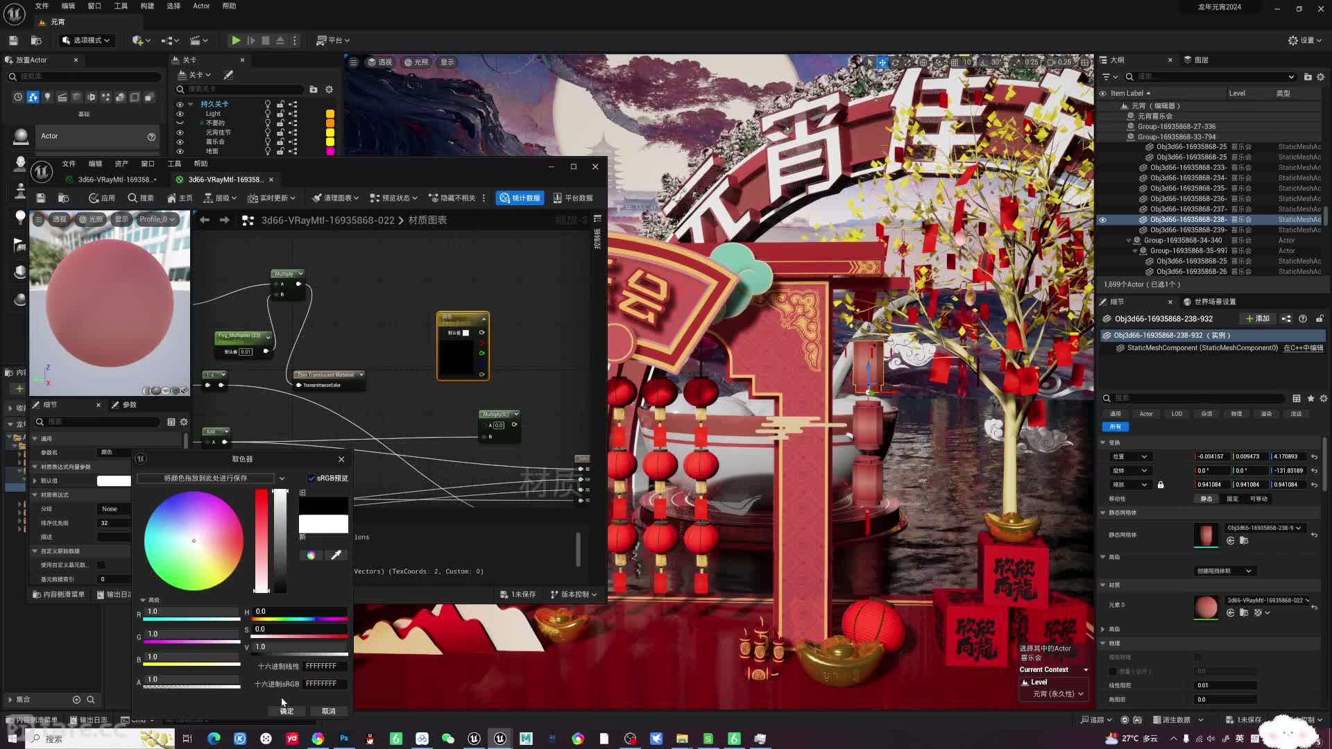Click back arrow in material graph

click(x=205, y=220)
